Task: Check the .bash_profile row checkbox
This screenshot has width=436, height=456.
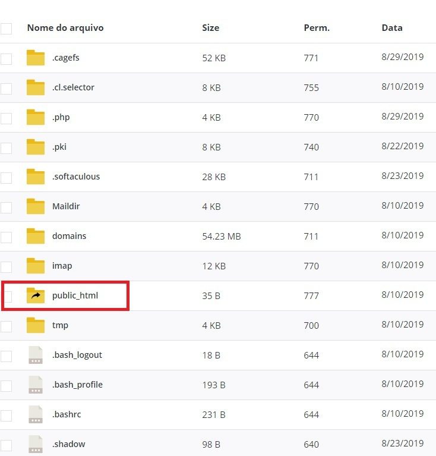Action: point(6,386)
